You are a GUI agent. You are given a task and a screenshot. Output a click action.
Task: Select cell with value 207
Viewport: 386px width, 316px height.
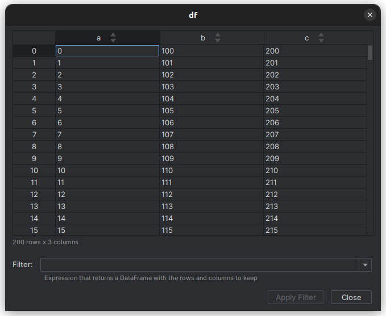pos(316,134)
